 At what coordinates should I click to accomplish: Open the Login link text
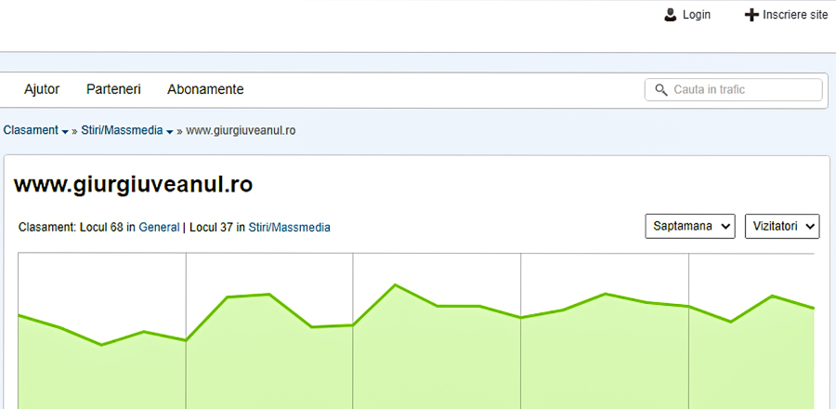pyautogui.click(x=697, y=15)
